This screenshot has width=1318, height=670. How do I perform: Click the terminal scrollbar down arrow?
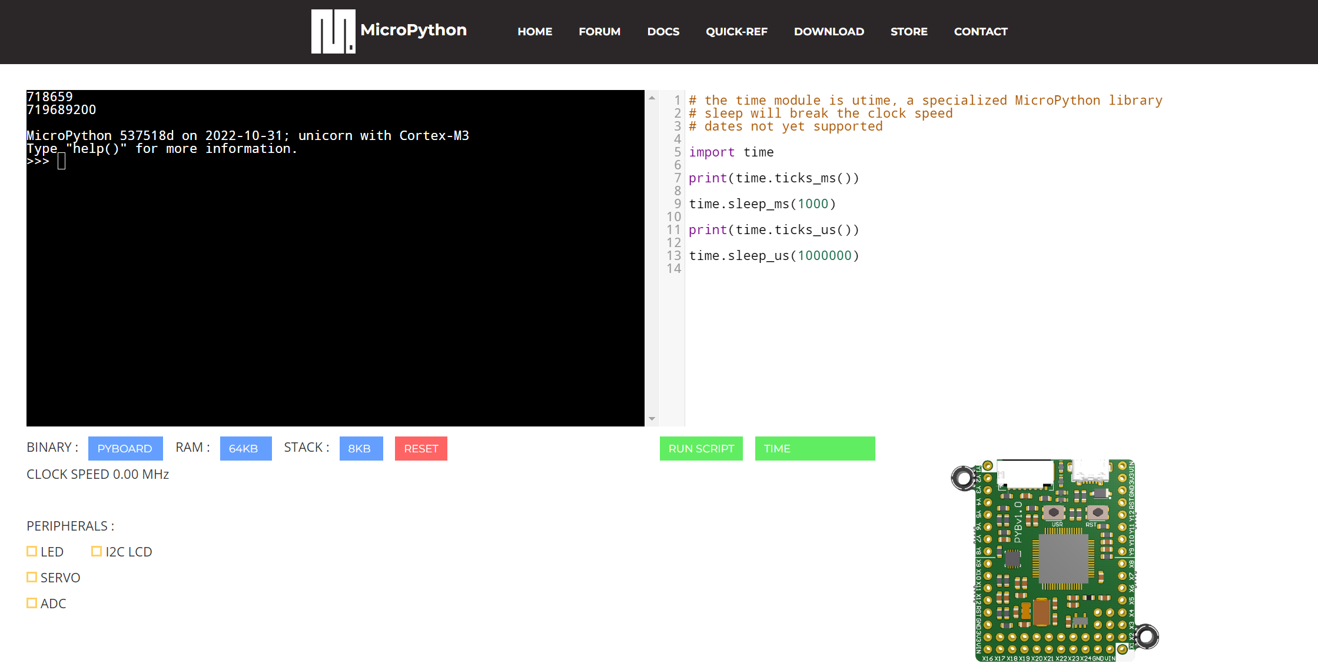653,418
